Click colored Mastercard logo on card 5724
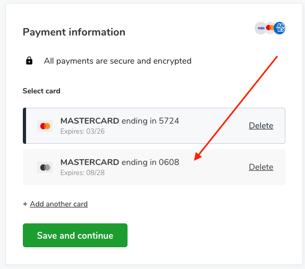Viewport: 305px width, 269px height. [x=45, y=126]
